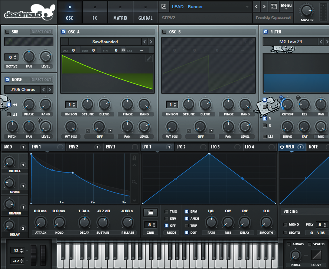The height and width of the screenshot is (269, 329).
Task: Open the GLOBAL tab
Action: pyautogui.click(x=146, y=13)
